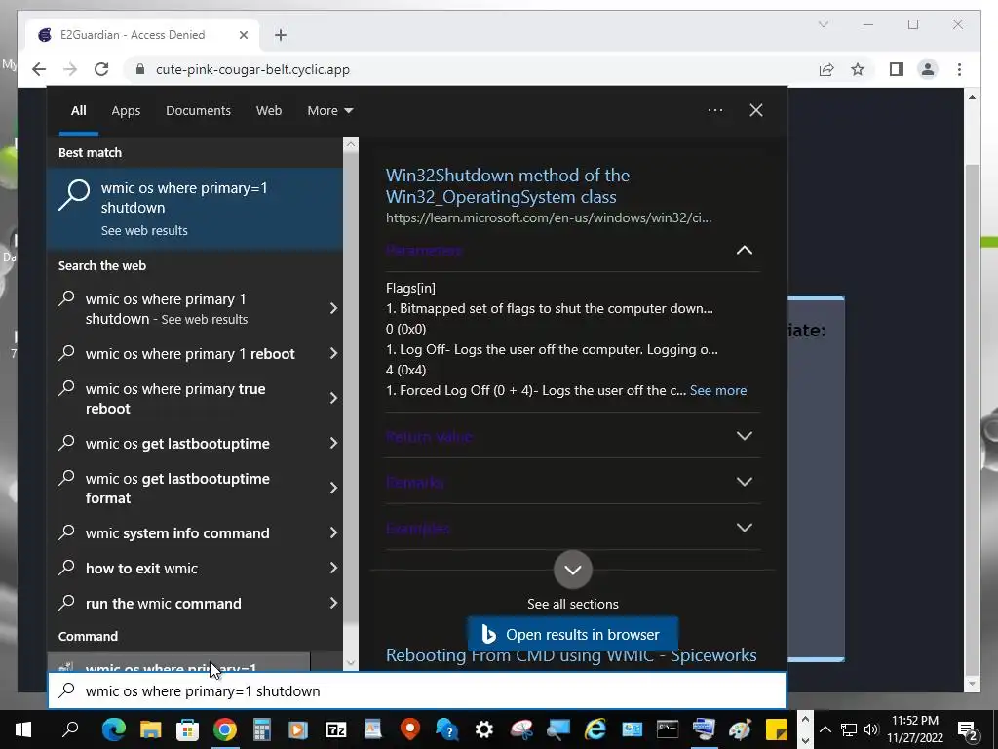Screen dimensions: 998x749
Task: Open Sticky Notes from the taskbar
Action: click(777, 729)
